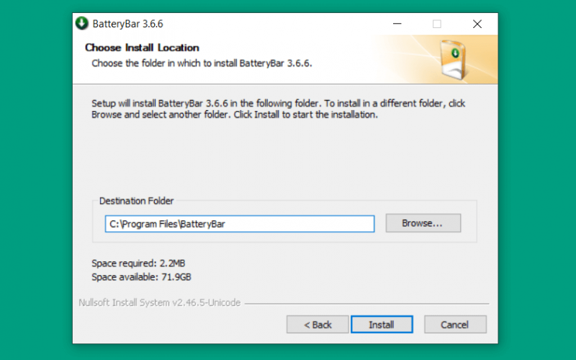Click the disabled maximize window button
576x360 pixels.
(x=437, y=24)
